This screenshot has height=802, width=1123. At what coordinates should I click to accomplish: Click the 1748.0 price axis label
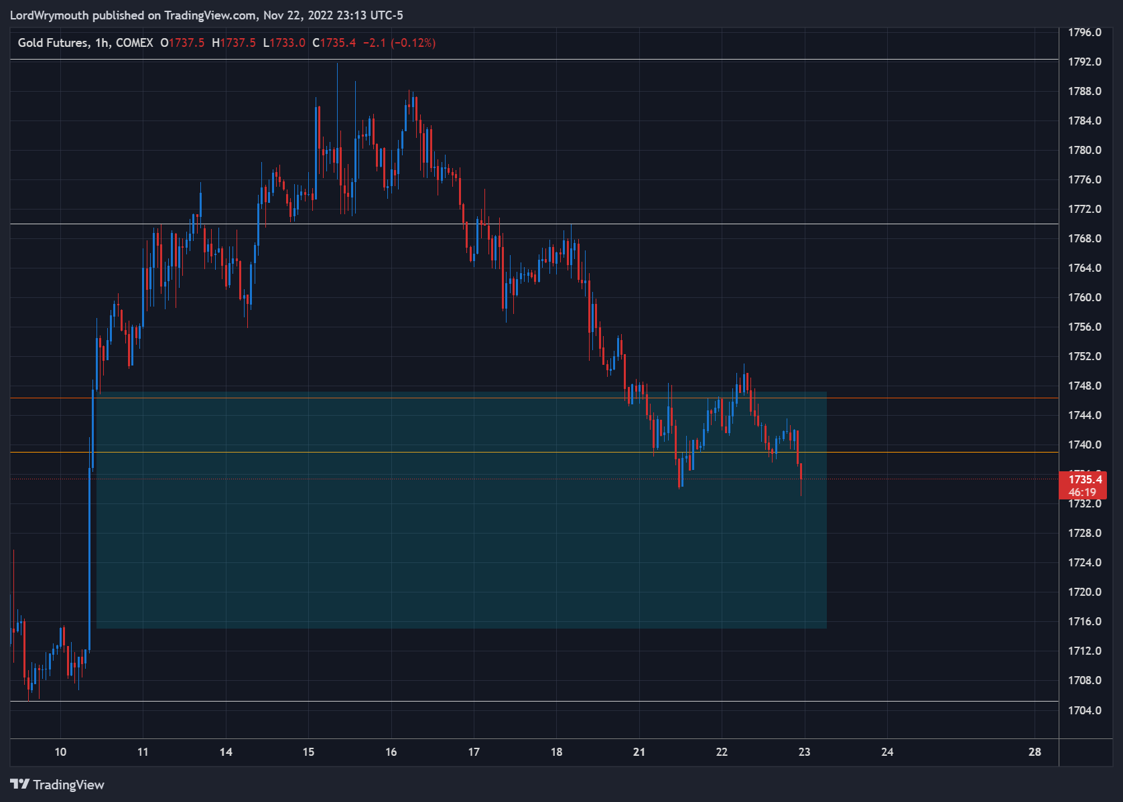click(x=1085, y=386)
